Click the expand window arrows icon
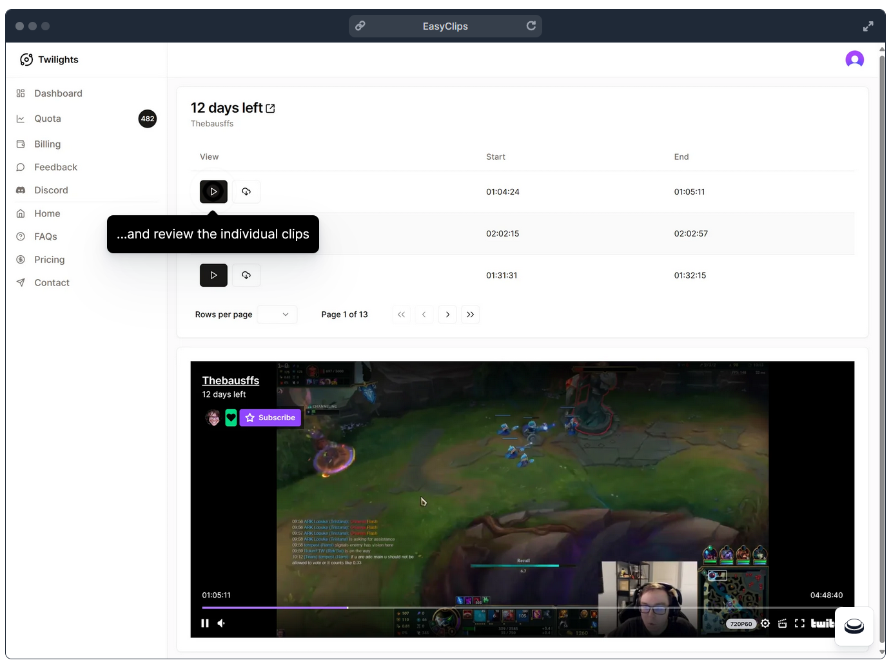 tap(868, 26)
